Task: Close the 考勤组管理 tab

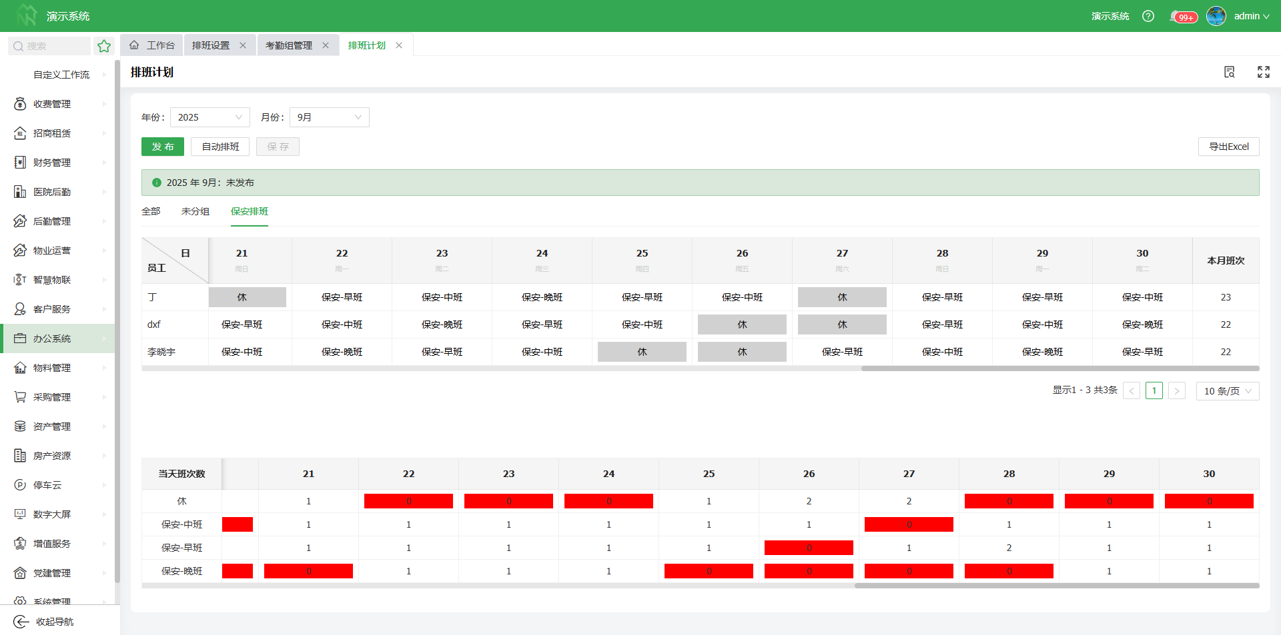Action: (326, 45)
